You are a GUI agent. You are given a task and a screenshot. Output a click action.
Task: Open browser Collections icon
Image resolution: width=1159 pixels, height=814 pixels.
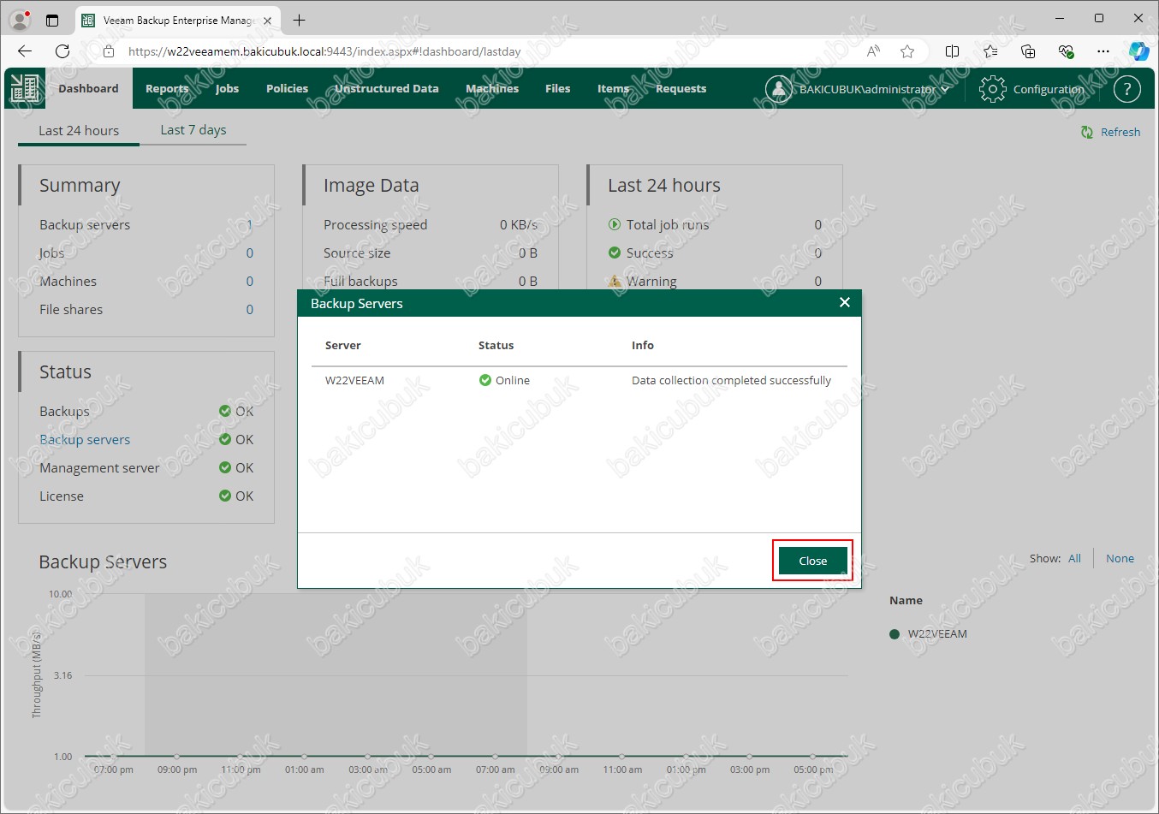[1028, 51]
